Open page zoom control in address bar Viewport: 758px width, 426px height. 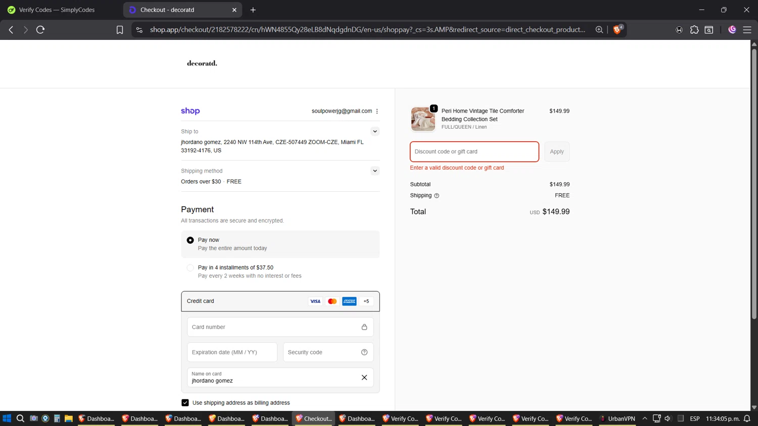tap(599, 30)
